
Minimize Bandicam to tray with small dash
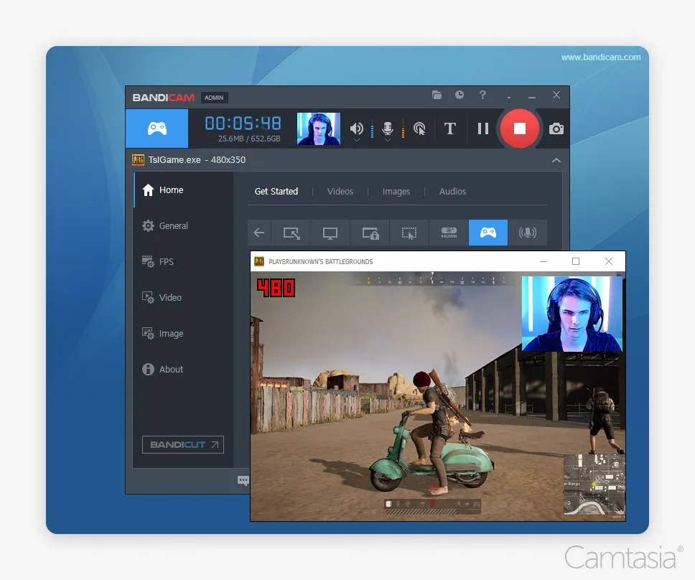(509, 97)
